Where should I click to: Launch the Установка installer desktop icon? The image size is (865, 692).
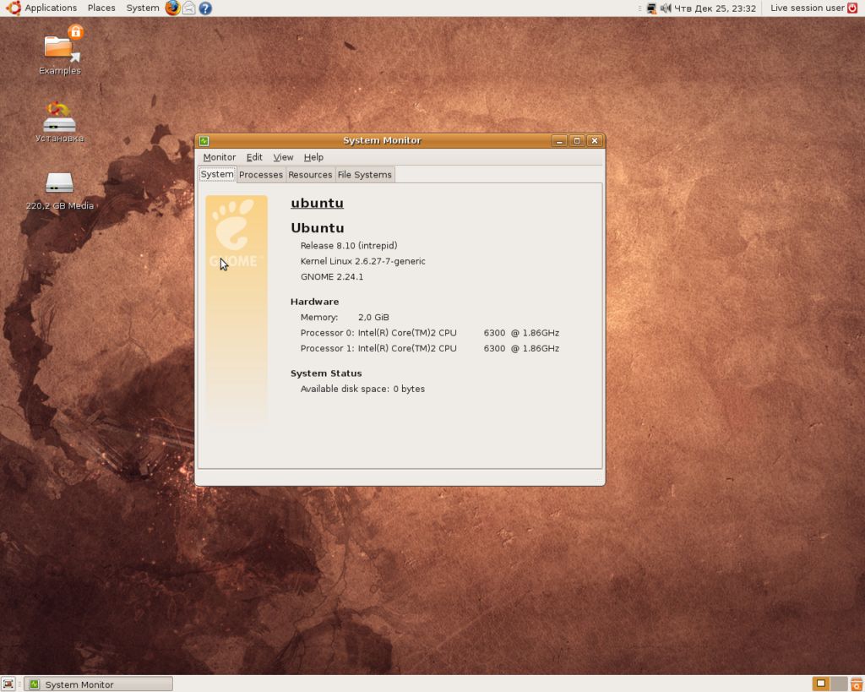[x=59, y=117]
